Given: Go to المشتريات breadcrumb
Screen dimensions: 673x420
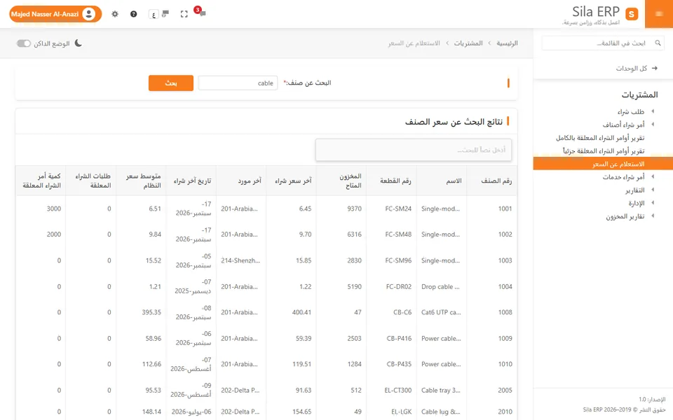Looking at the screenshot, I should [468, 43].
